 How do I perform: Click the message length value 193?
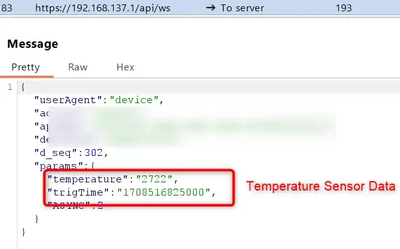click(x=343, y=8)
